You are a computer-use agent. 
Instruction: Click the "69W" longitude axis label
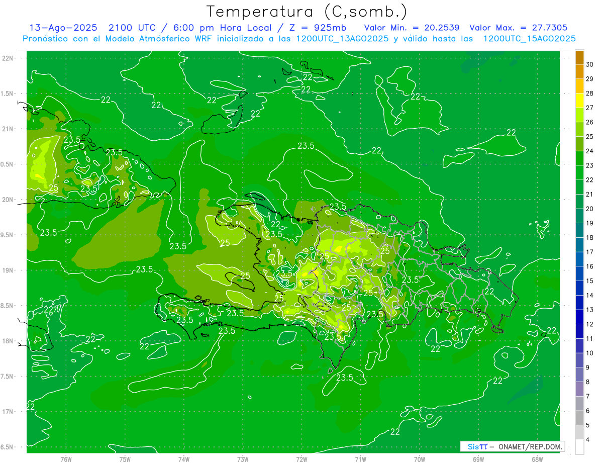(478, 459)
